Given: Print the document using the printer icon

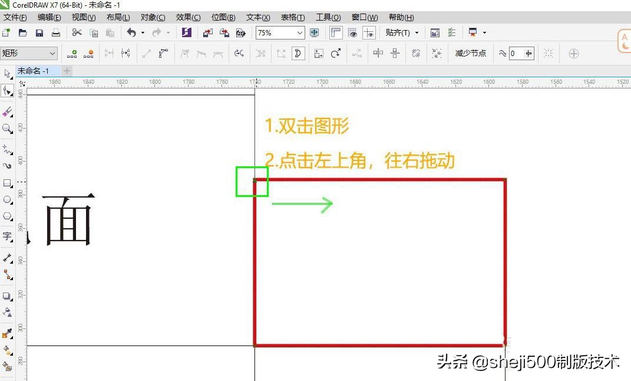Looking at the screenshot, I should [56, 33].
